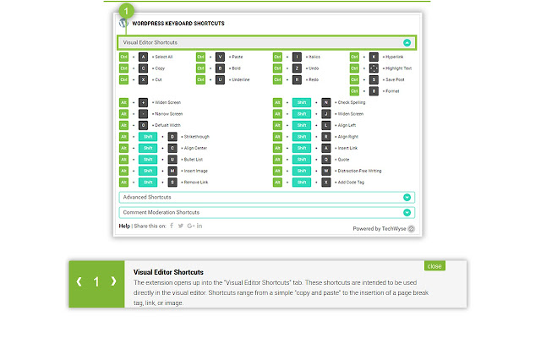Click the TechWyse logo icon

pyautogui.click(x=412, y=229)
